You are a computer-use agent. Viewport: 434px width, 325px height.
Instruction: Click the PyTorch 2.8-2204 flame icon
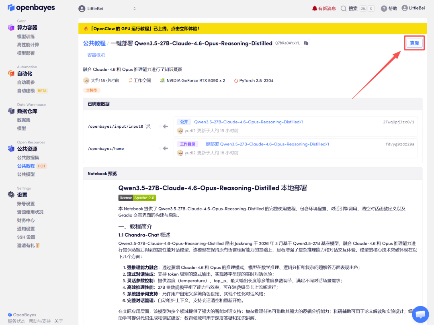point(236,80)
